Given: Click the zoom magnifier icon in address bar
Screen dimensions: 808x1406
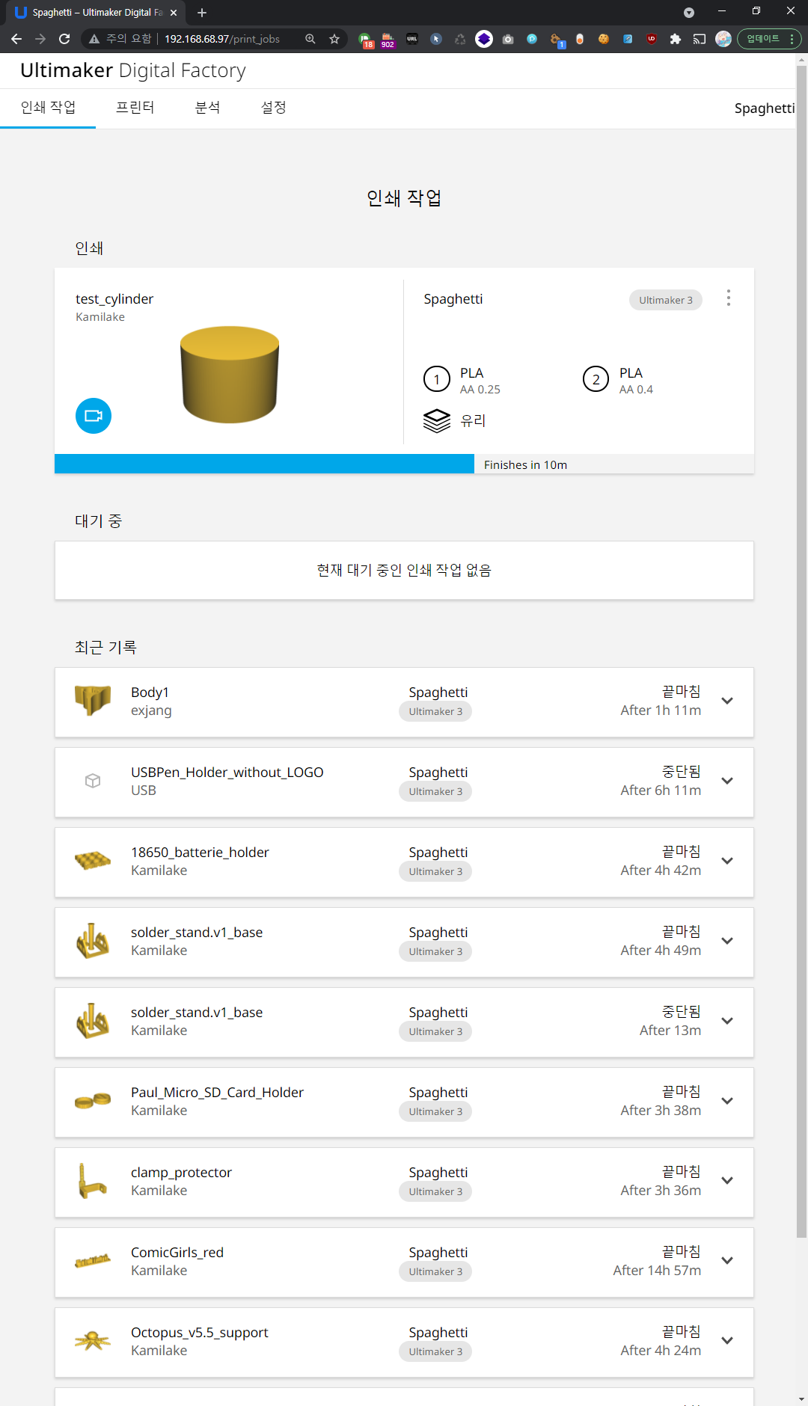Looking at the screenshot, I should 310,39.
